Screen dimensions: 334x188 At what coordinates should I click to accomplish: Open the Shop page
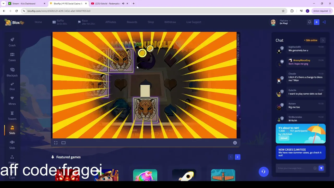pyautogui.click(x=151, y=22)
